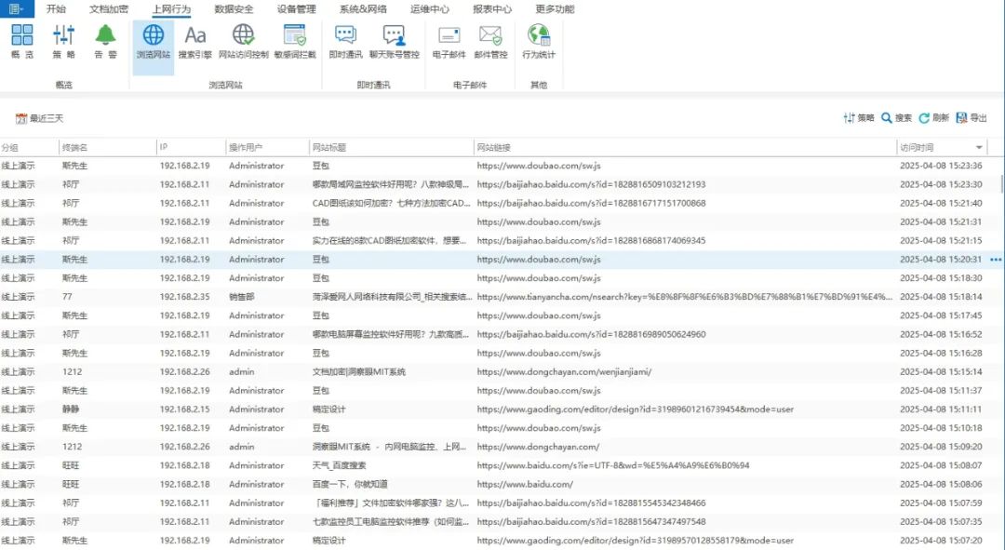Click the 天气_百度搜索 title cell
Screen dimensions: 1005x550
point(339,465)
